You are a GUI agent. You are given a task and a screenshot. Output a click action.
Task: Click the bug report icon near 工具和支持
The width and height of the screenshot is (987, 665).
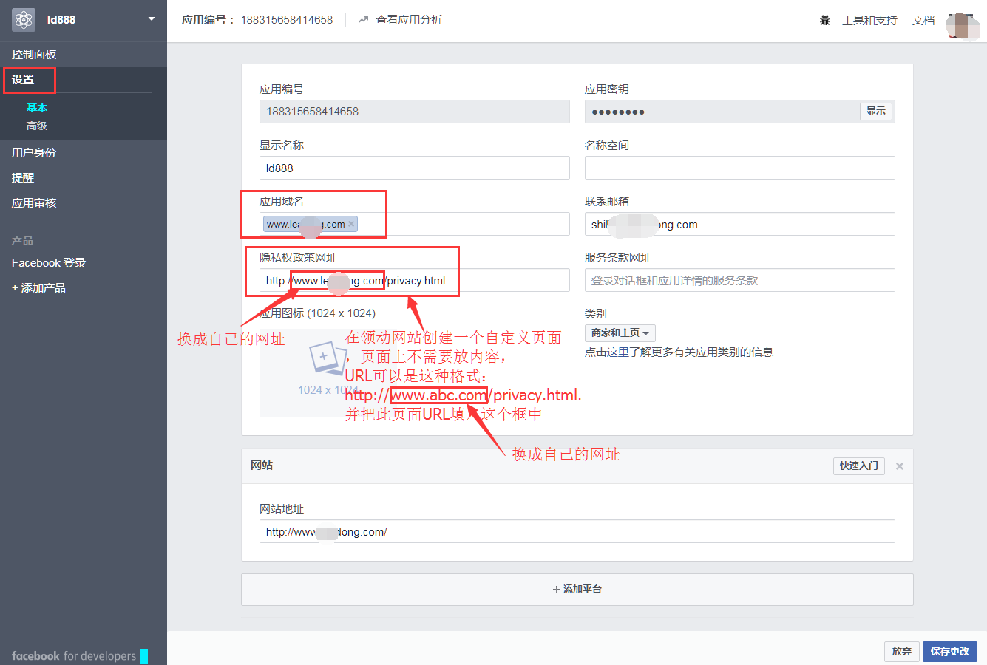point(825,20)
